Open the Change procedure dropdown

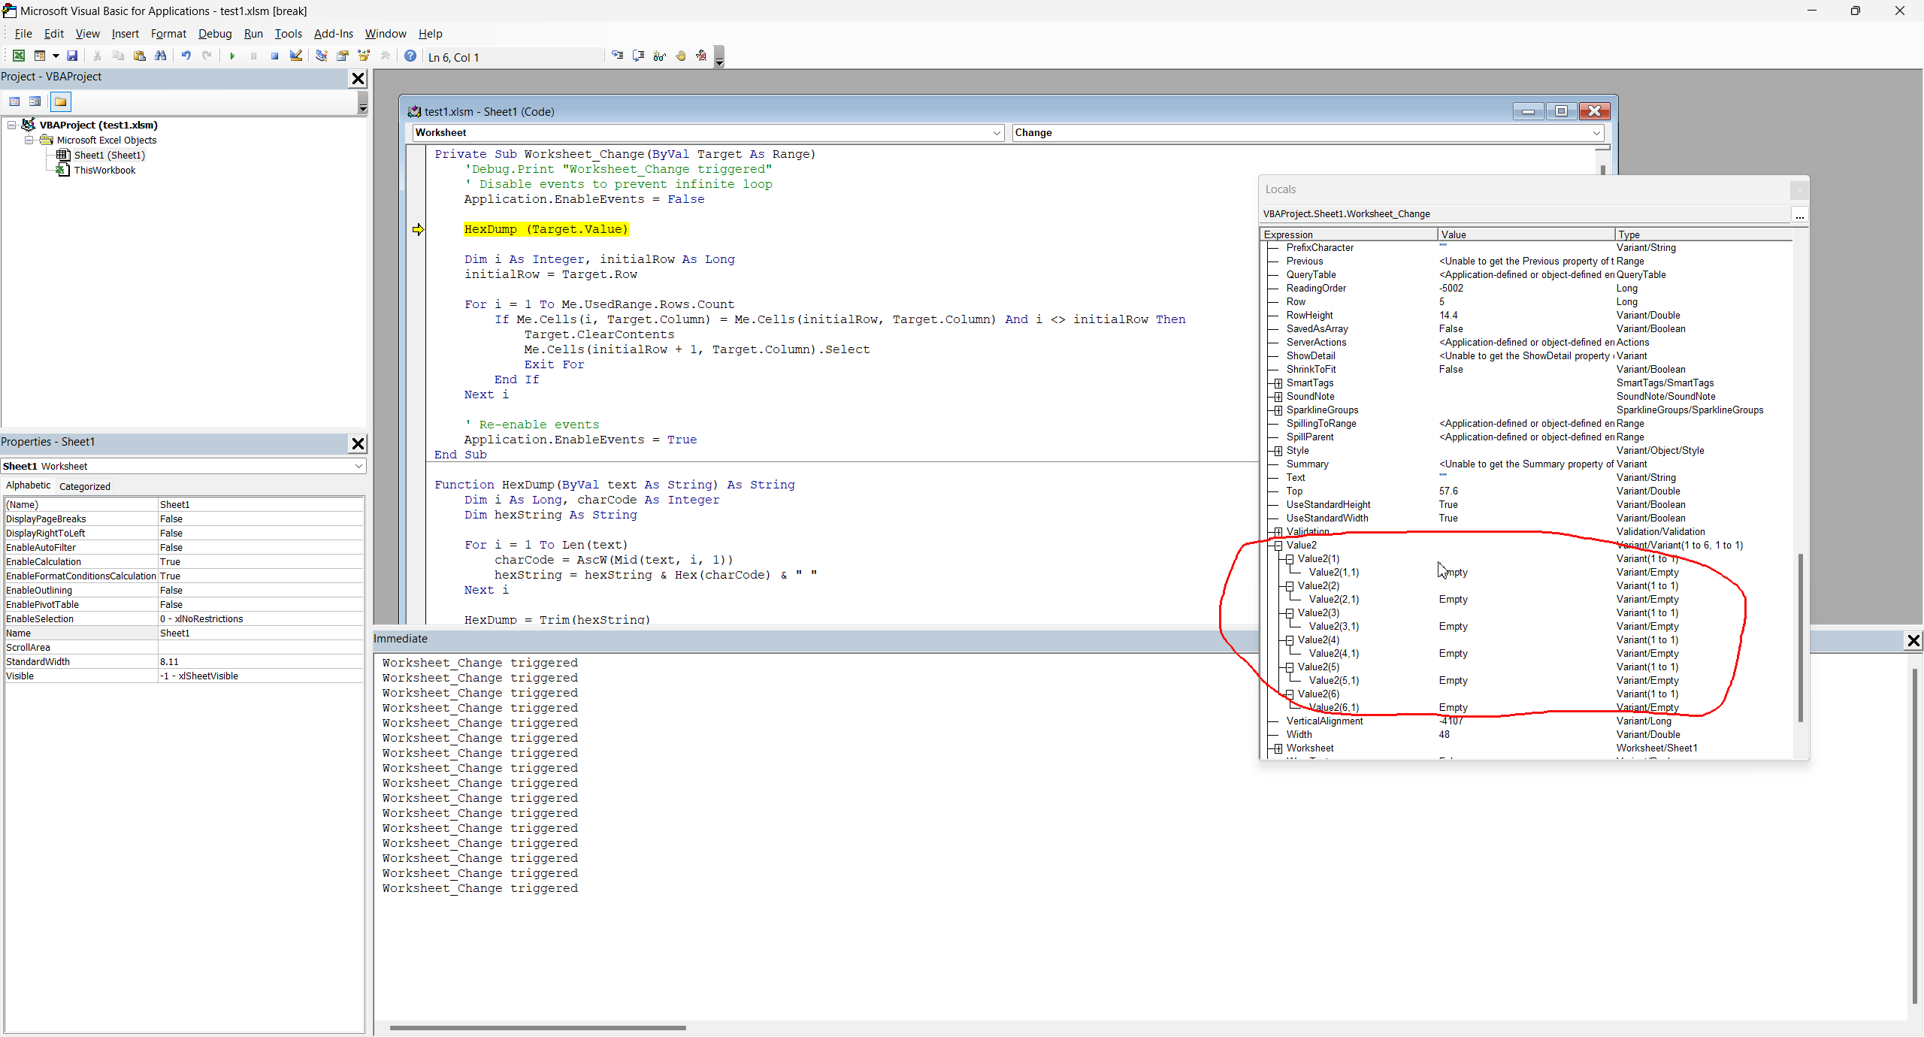click(x=1596, y=133)
